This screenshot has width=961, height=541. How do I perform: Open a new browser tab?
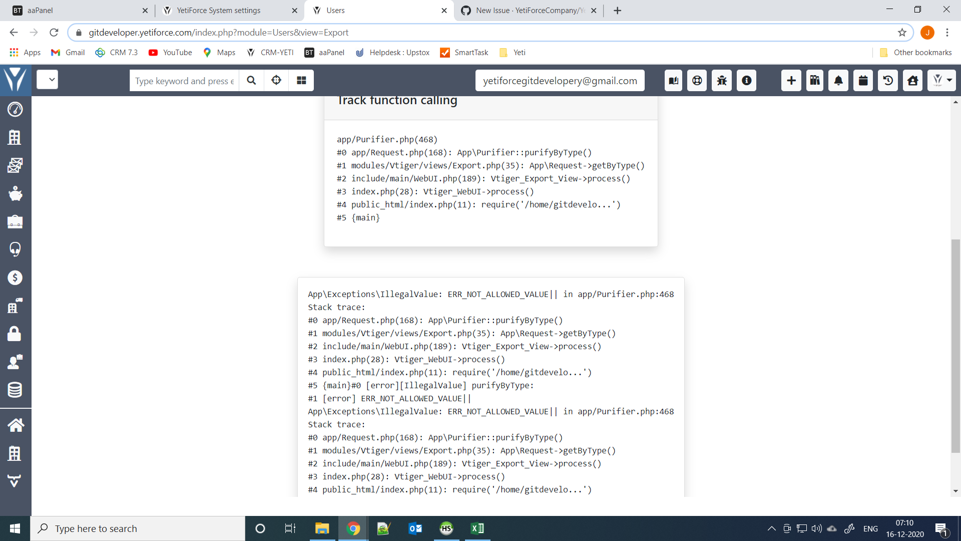click(x=617, y=11)
